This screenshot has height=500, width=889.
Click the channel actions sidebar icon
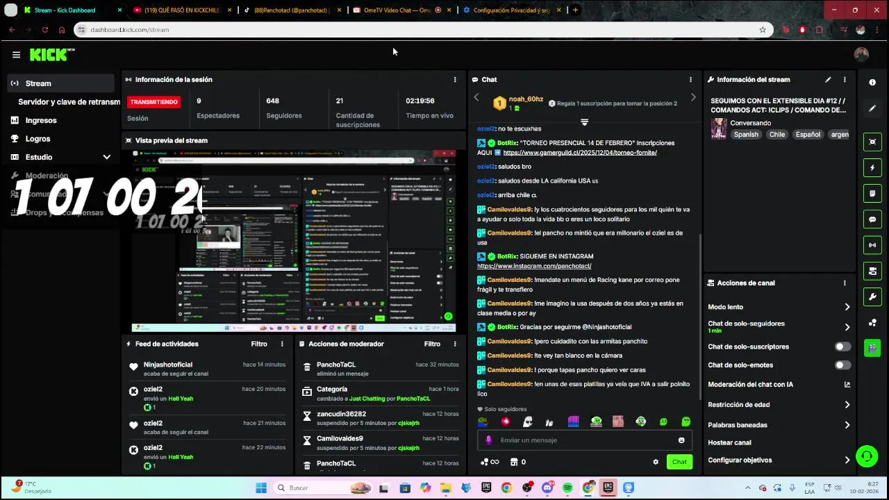pos(872,271)
